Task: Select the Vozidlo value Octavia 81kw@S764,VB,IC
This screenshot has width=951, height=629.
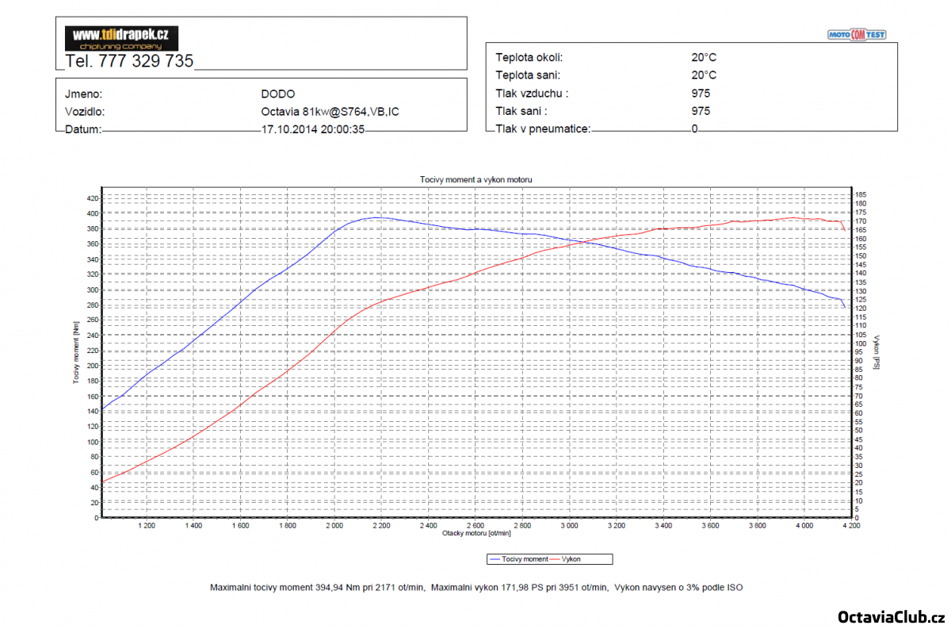Action: tap(330, 112)
